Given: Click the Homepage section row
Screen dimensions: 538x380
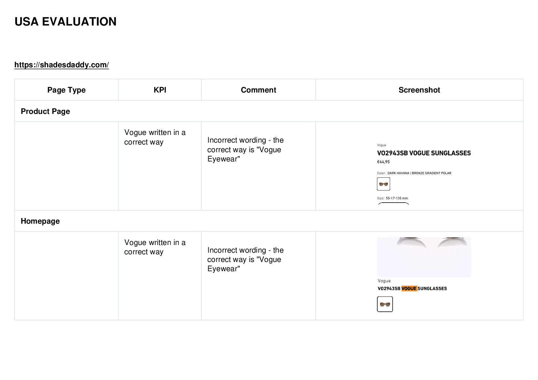Looking at the screenshot, I should (x=269, y=221).
